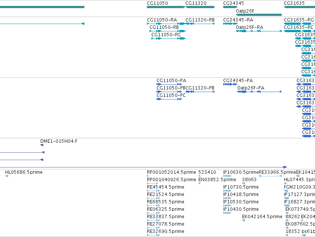Click the Oatp26F gene bar
Viewport: 315px width, 237px height.
(x=259, y=15)
